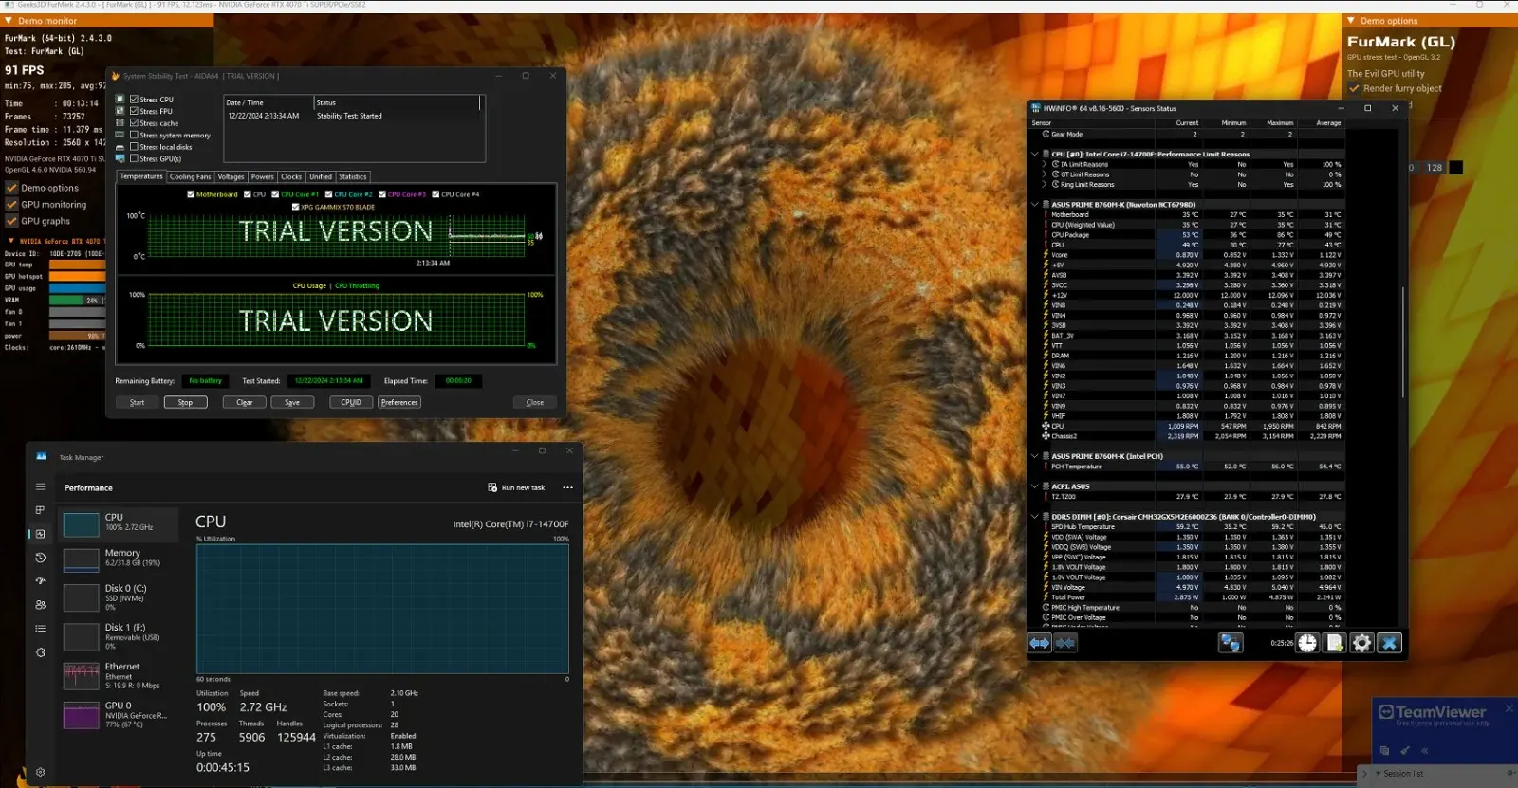Viewport: 1518px width, 788px height.
Task: Toggle CPU Core #1 graph checkbox
Action: 275,194
